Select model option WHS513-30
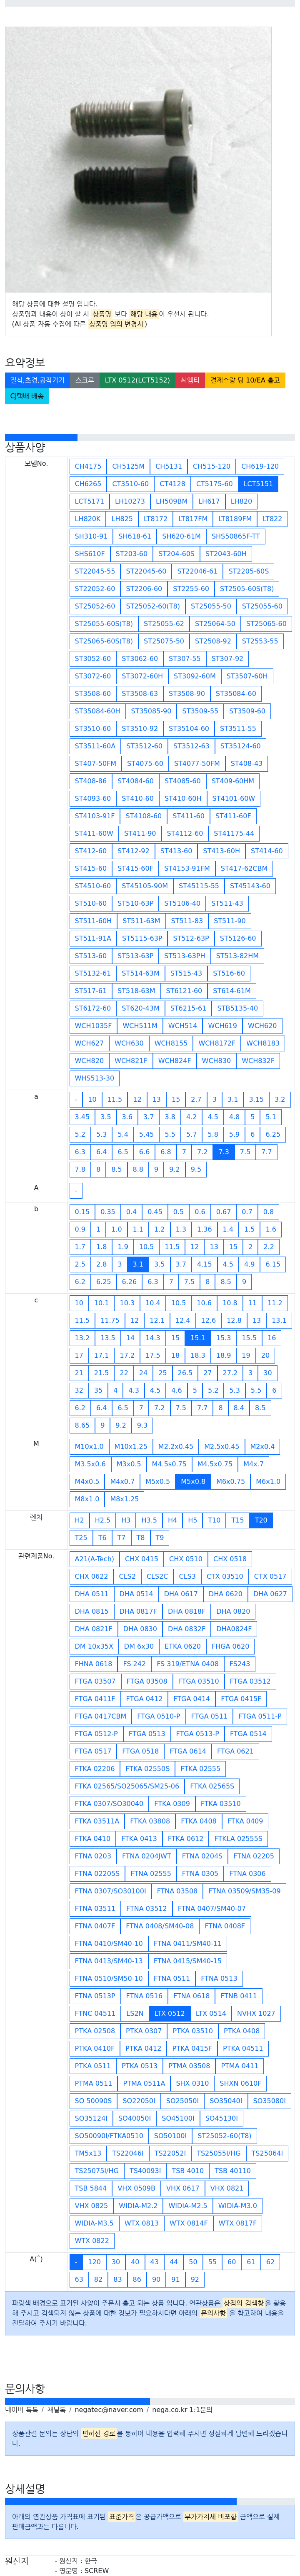This screenshot has height=2576, width=300. point(94,1078)
